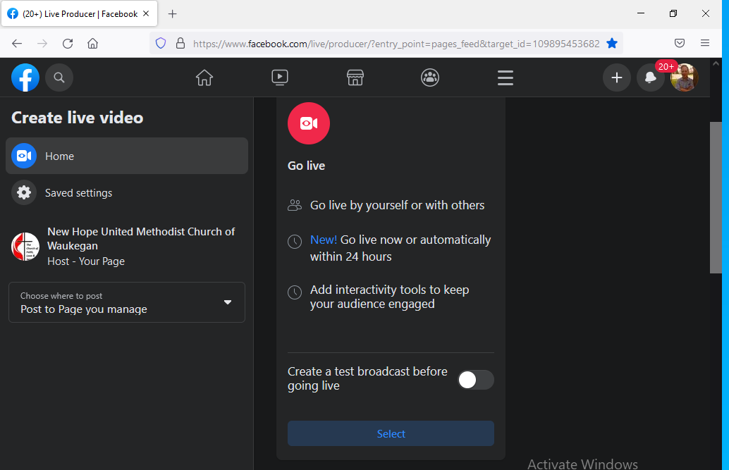Open the Facebook home feed icon
Viewport: 729px width, 470px height.
[x=204, y=78]
